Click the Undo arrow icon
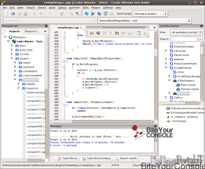The width and height of the screenshot is (205, 169). point(34,14)
